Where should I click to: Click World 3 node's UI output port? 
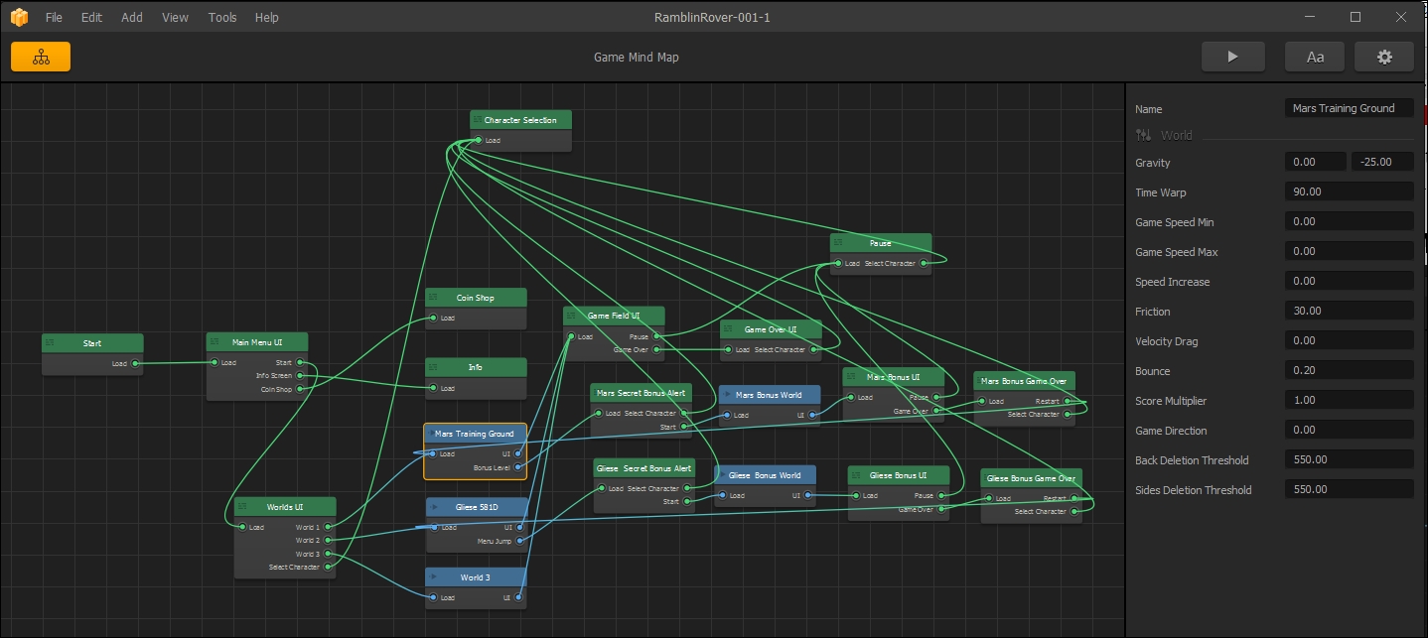click(x=519, y=597)
